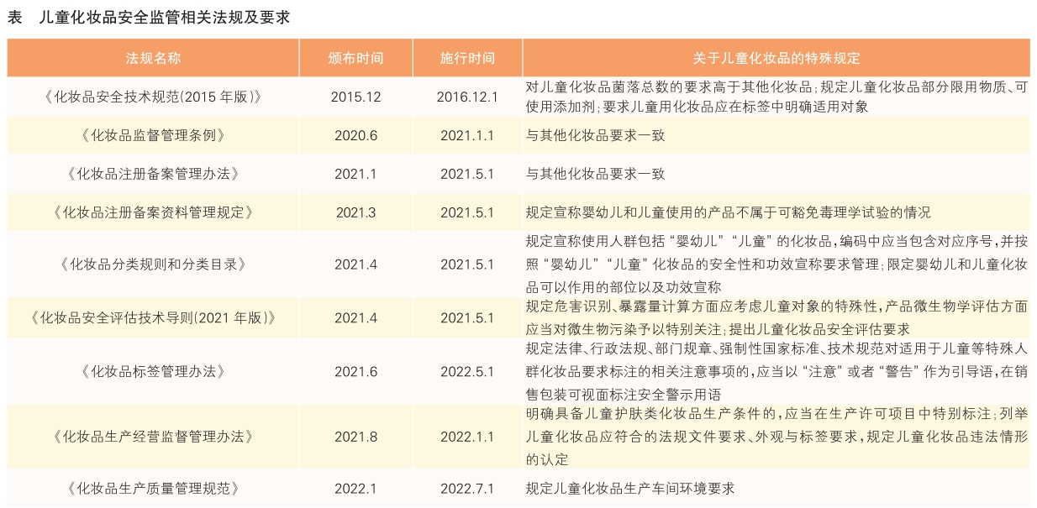Select the 《化妆品分类规则和分类目录》 cell
The height and width of the screenshot is (508, 1037).
tap(153, 264)
